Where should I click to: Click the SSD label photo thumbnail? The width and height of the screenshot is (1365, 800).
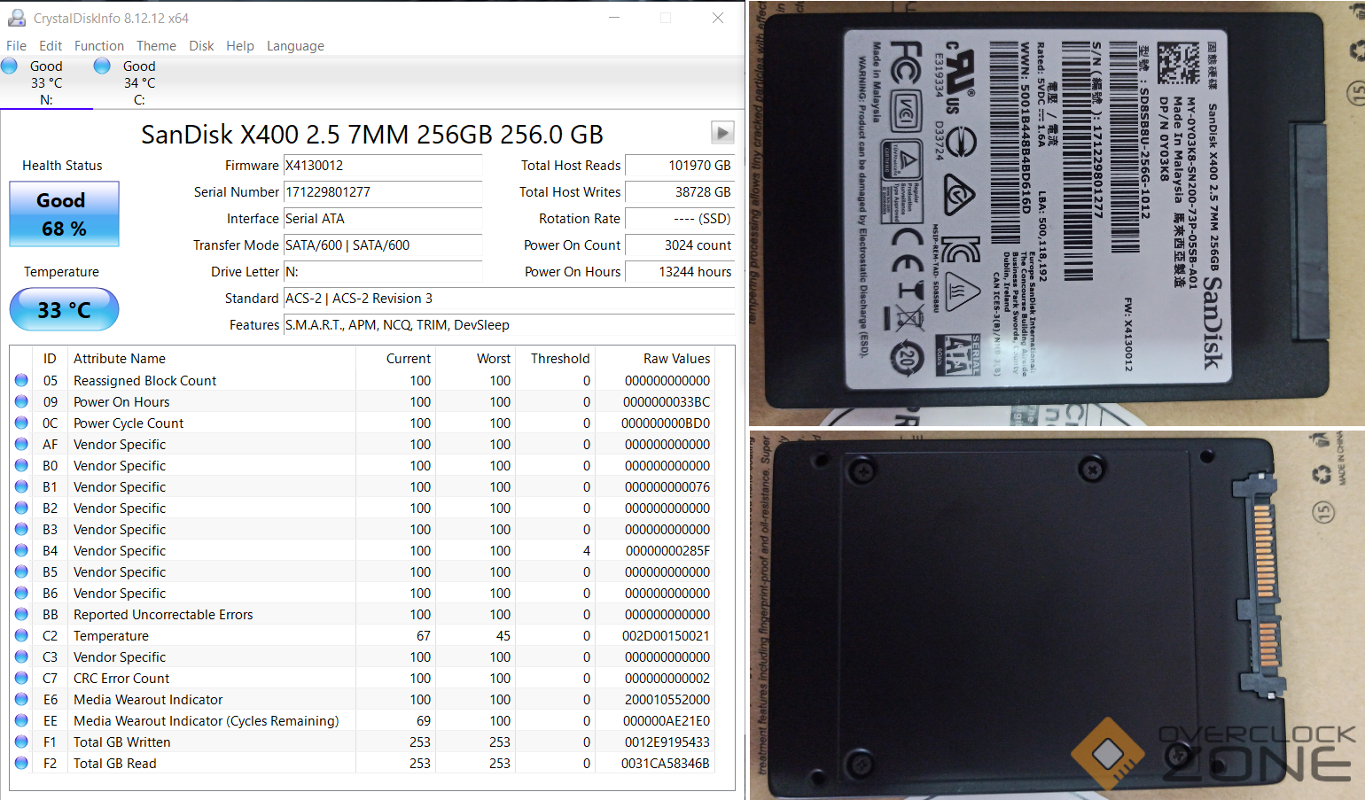1057,214
